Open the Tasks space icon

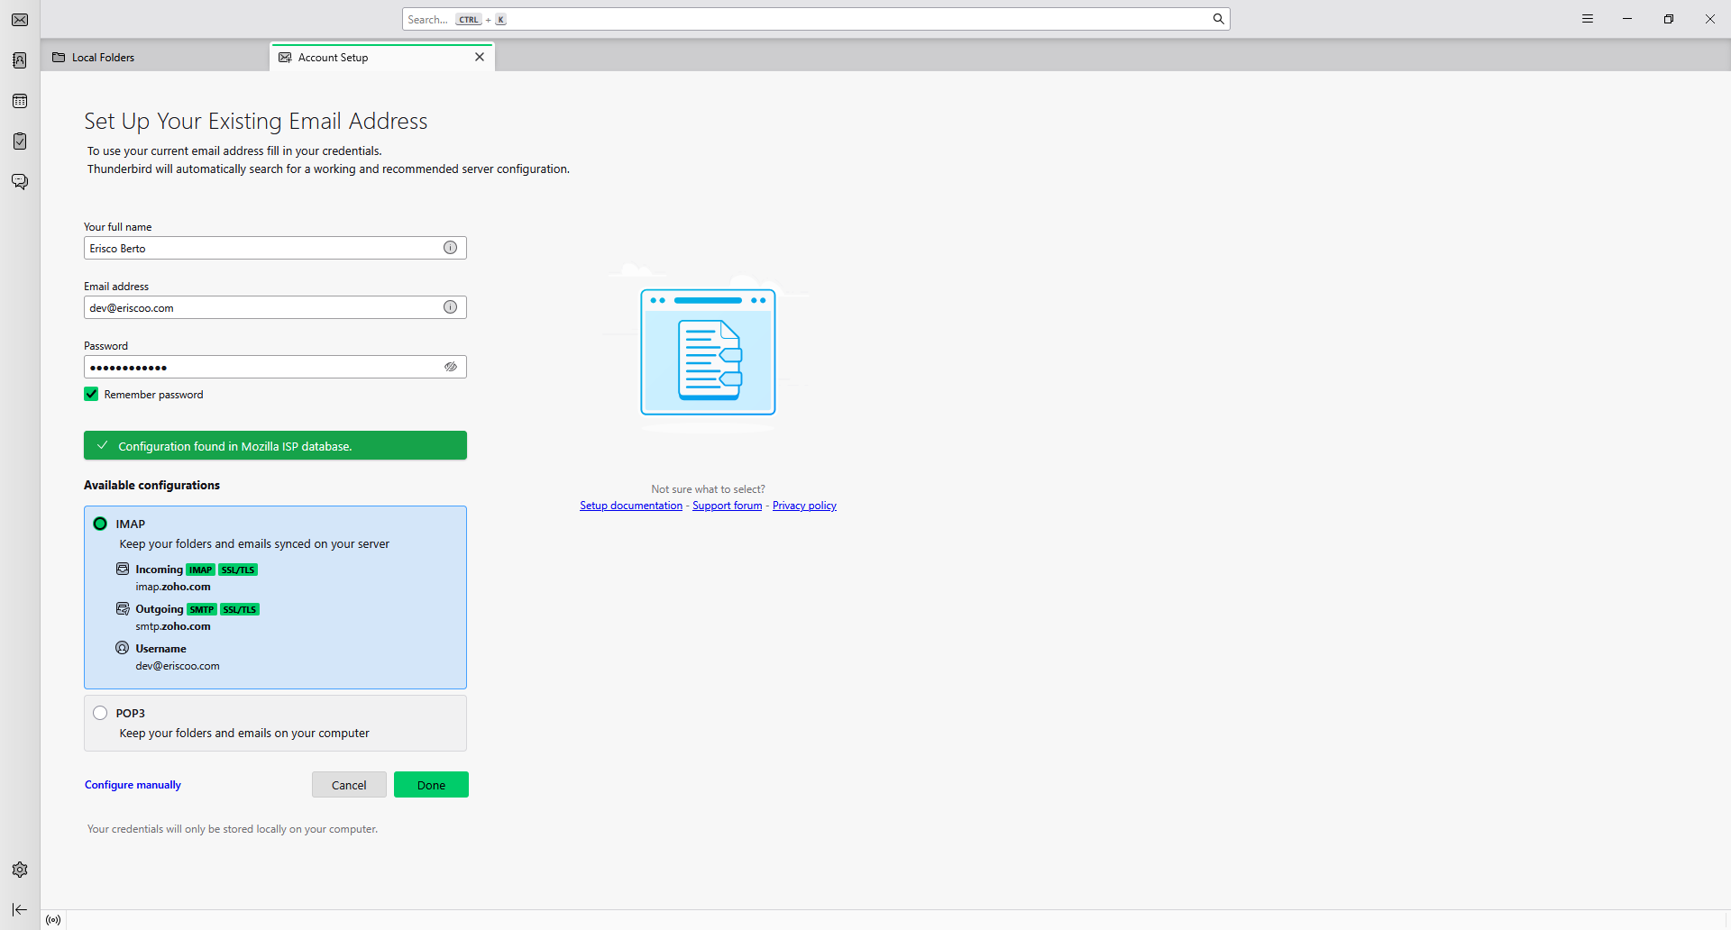[x=20, y=141]
